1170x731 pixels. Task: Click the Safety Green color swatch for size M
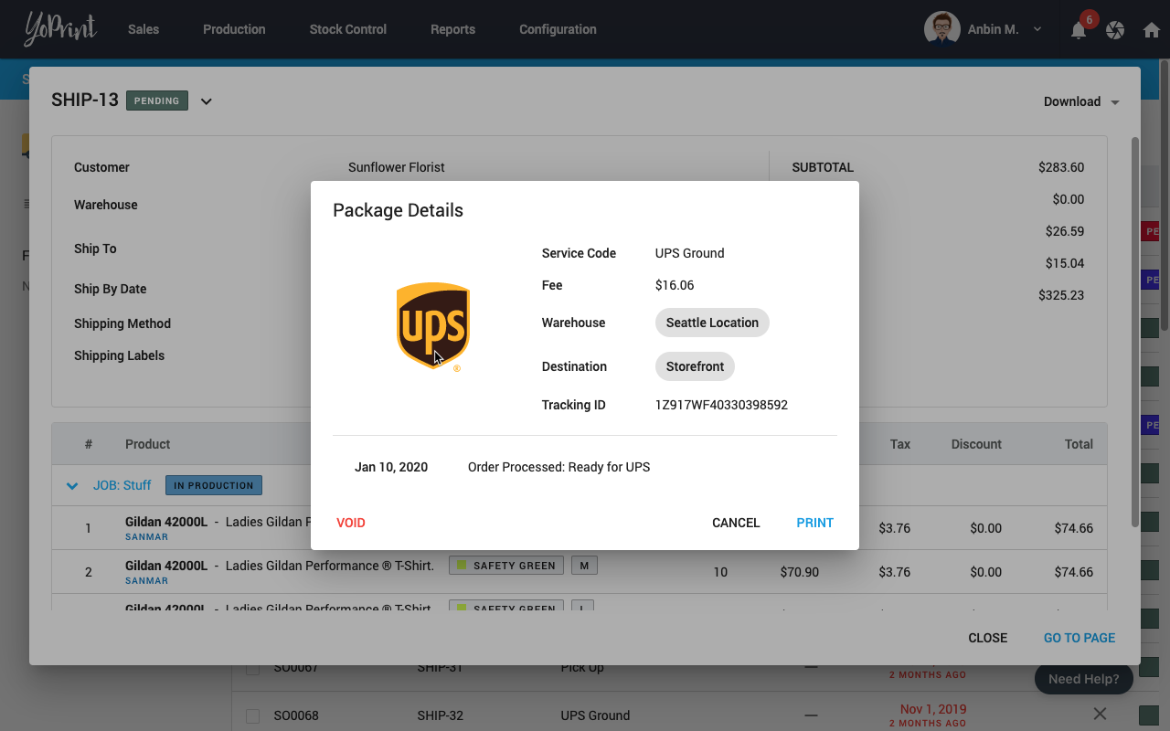pyautogui.click(x=462, y=566)
